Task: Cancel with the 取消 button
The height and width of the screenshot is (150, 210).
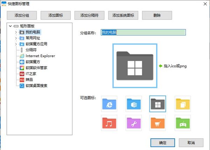Action: tap(191, 143)
